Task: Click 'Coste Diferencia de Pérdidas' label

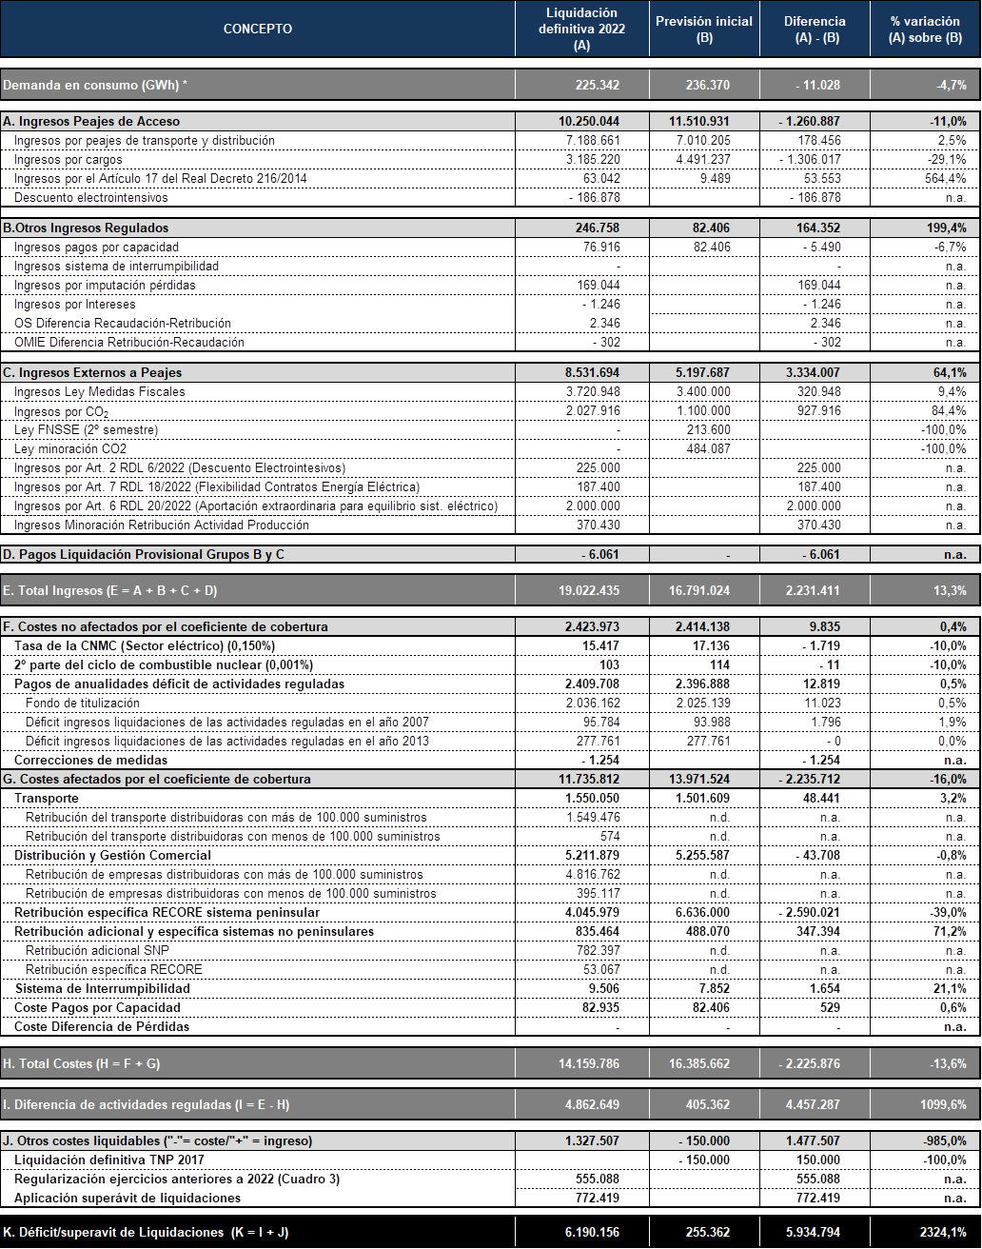Action: [102, 1027]
